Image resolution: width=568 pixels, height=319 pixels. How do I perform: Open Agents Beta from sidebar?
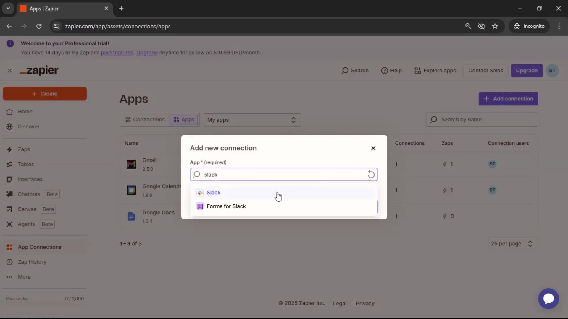[x=30, y=224]
